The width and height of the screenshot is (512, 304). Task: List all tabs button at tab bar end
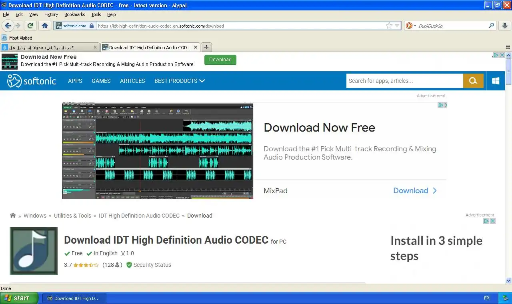pyautogui.click(x=508, y=47)
